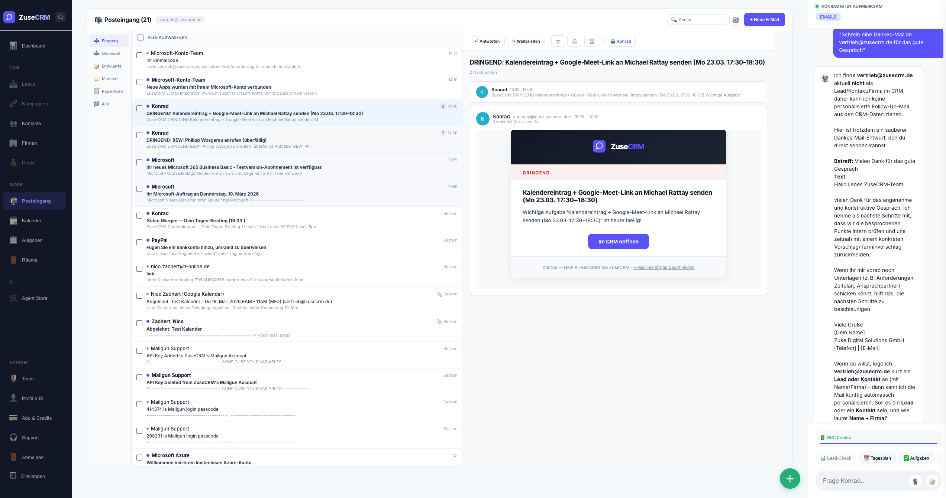The width and height of the screenshot is (946, 498).
Task: Open the Eingang folder
Action: [x=109, y=41]
